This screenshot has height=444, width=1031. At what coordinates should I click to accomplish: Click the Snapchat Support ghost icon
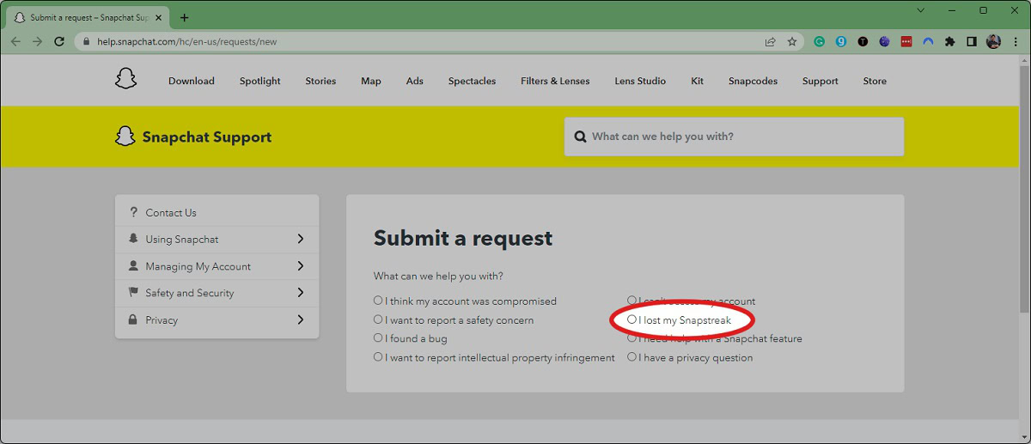click(125, 137)
